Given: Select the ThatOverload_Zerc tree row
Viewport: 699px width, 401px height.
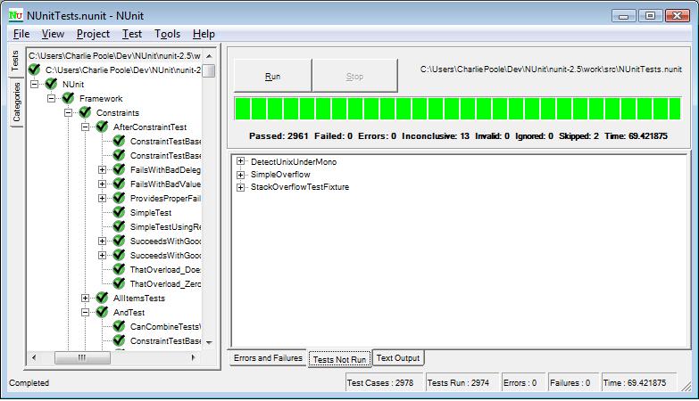Looking at the screenshot, I should [165, 283].
